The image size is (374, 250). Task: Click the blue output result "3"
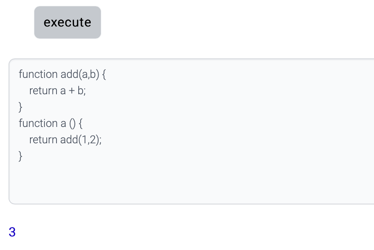pyautogui.click(x=12, y=232)
